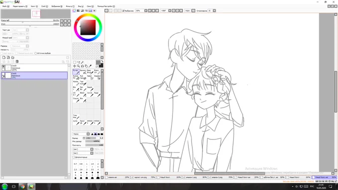The image size is (338, 190).
Task: Select the Источник выбора radio button
Action: point(36,53)
